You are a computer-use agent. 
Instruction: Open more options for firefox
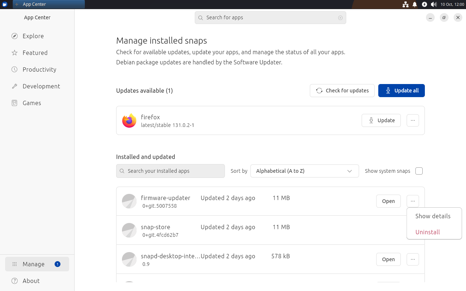[x=413, y=120]
